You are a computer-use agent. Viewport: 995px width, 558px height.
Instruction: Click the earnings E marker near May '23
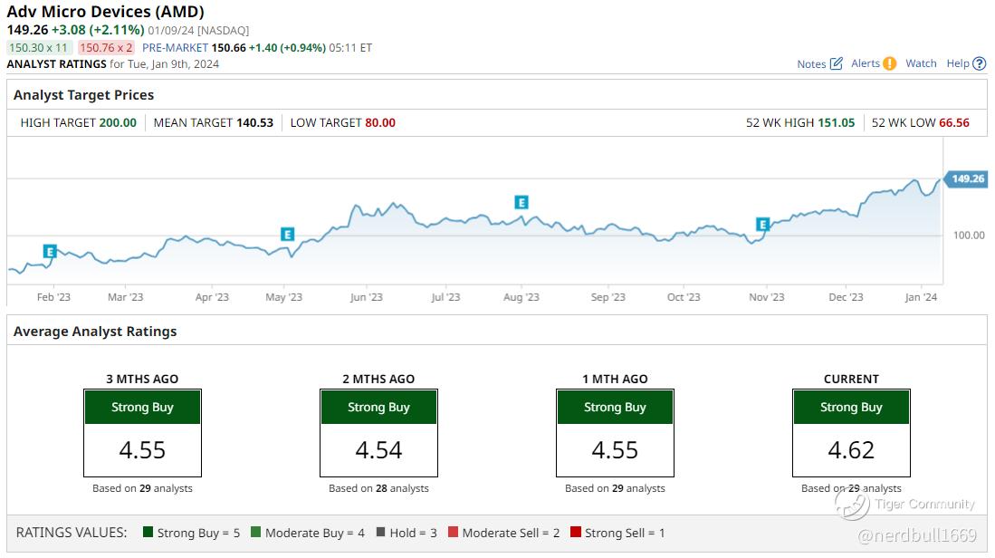[288, 235]
